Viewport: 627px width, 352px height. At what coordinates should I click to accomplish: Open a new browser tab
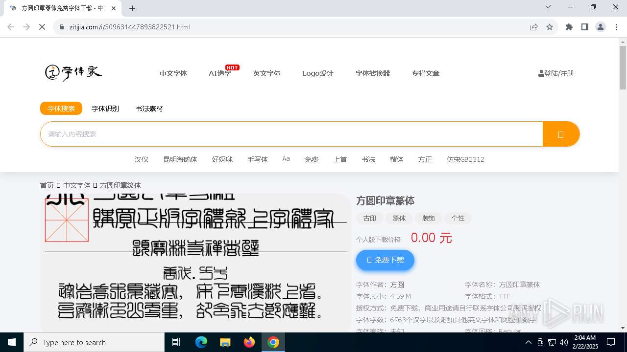pos(132,8)
